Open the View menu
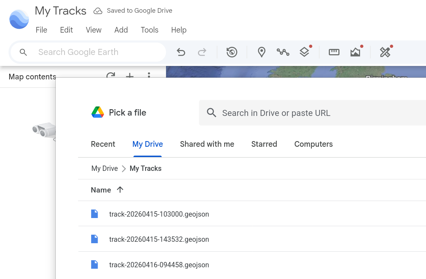 point(94,30)
